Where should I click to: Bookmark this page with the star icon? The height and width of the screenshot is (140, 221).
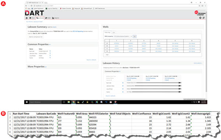coord(199,6)
